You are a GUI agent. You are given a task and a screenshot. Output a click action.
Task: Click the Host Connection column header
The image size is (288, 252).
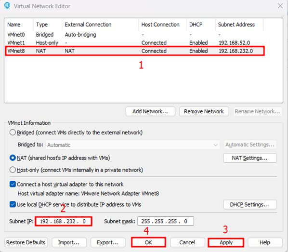163,25
